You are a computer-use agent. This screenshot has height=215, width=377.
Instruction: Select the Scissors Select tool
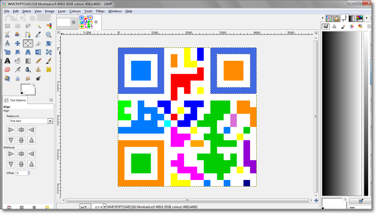[x=7, y=35]
